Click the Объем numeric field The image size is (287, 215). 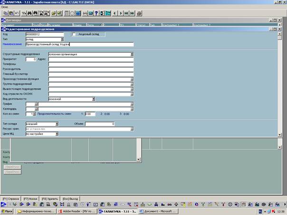100,124
